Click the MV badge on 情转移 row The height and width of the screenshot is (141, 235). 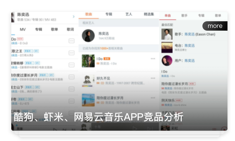pyautogui.click(x=37, y=63)
